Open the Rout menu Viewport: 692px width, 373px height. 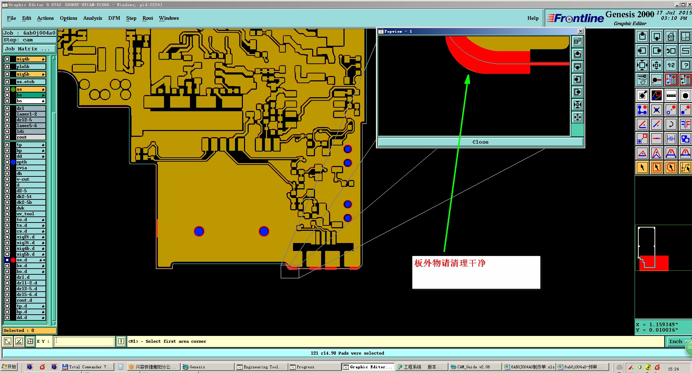click(148, 18)
